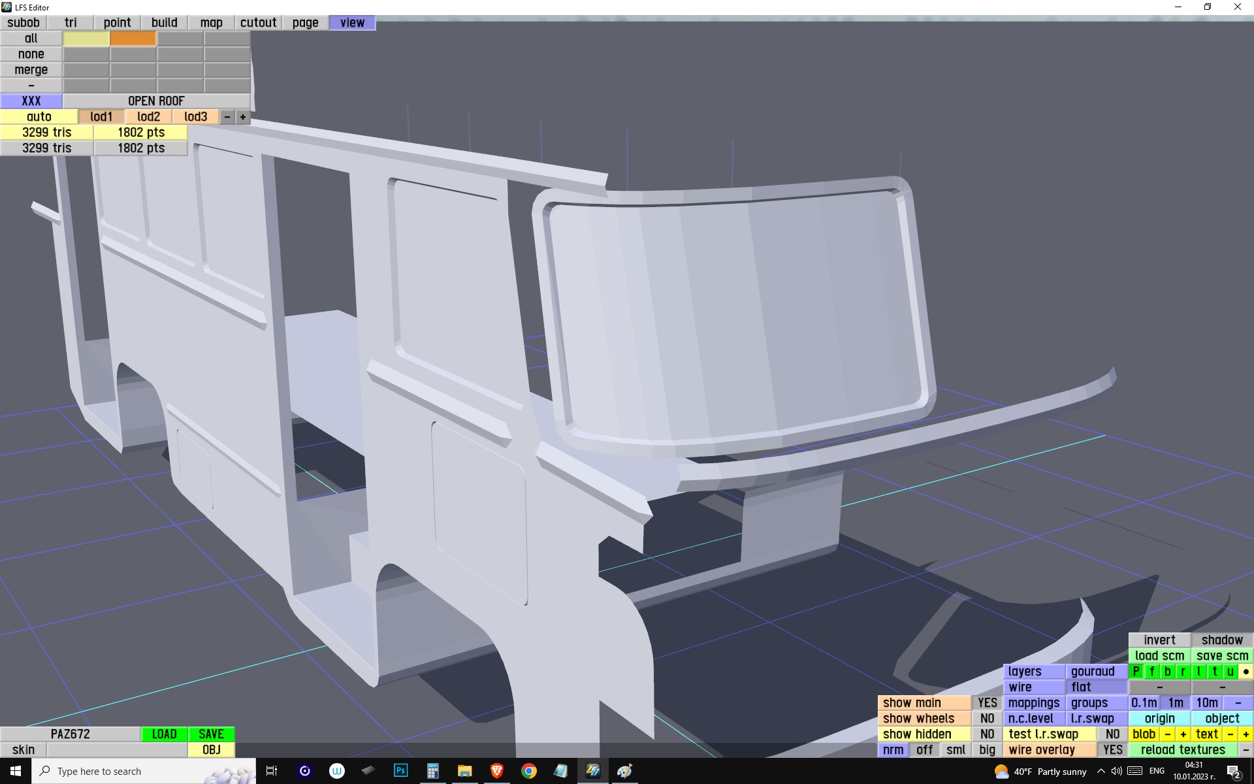Viewport: 1254px width, 784px height.
Task: Open Chrome from the taskbar
Action: point(529,771)
